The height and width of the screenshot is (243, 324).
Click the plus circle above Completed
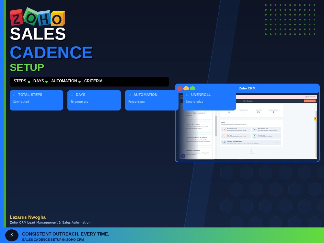click(251, 151)
